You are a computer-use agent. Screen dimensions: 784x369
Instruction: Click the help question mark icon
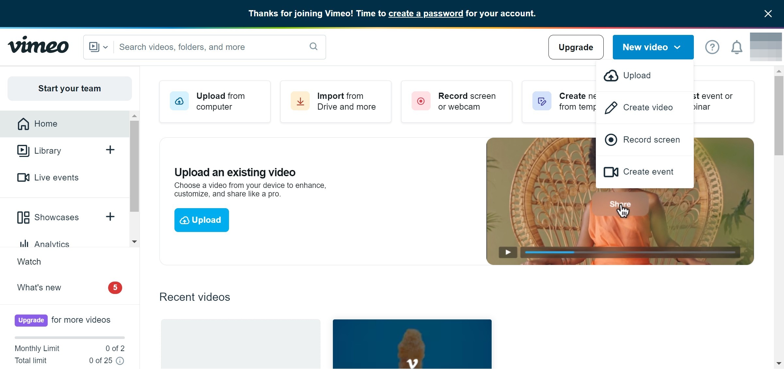712,47
